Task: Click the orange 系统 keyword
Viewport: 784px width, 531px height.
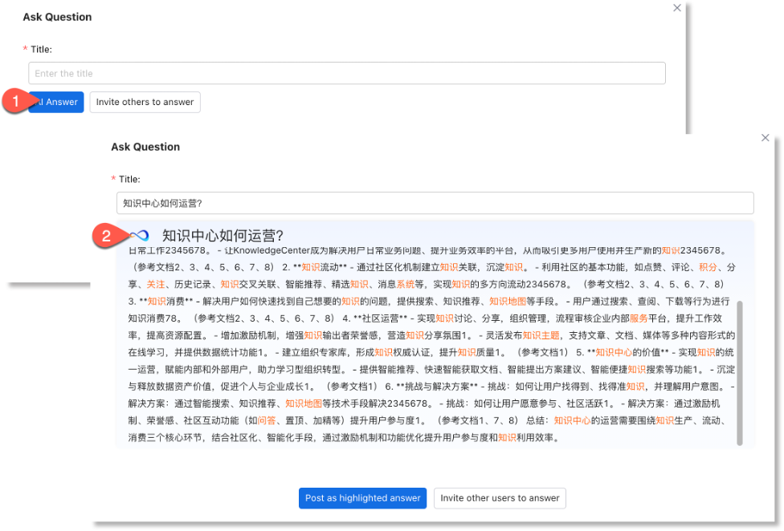Action: pos(405,284)
